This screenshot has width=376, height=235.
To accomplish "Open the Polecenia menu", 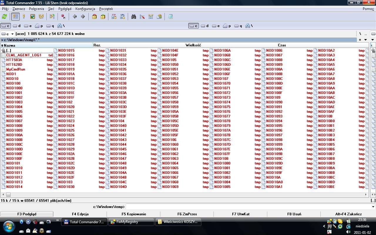I will (36, 9).
